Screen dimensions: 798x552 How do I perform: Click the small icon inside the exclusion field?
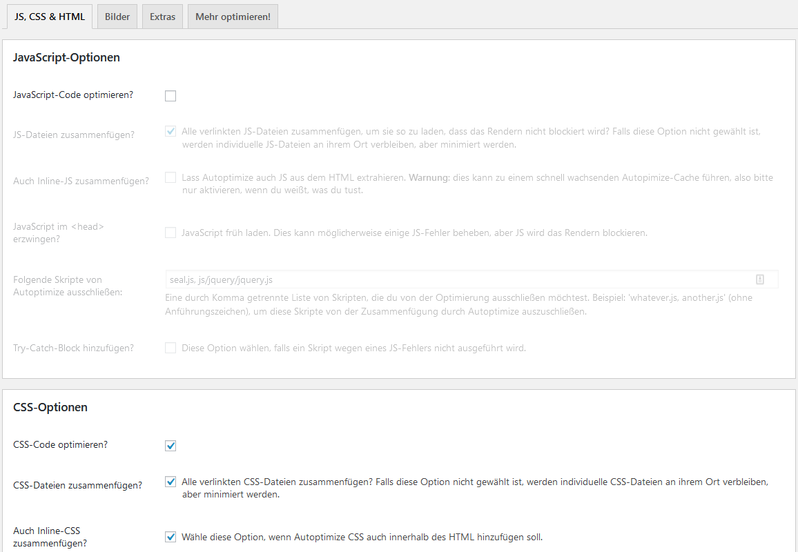pyautogui.click(x=760, y=279)
